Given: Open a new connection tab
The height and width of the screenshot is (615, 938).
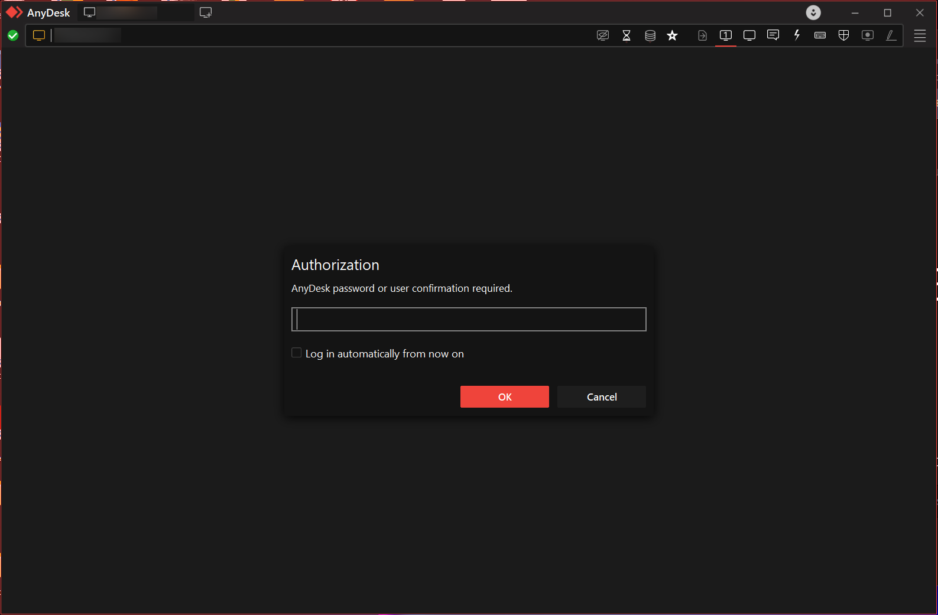Looking at the screenshot, I should tap(206, 12).
